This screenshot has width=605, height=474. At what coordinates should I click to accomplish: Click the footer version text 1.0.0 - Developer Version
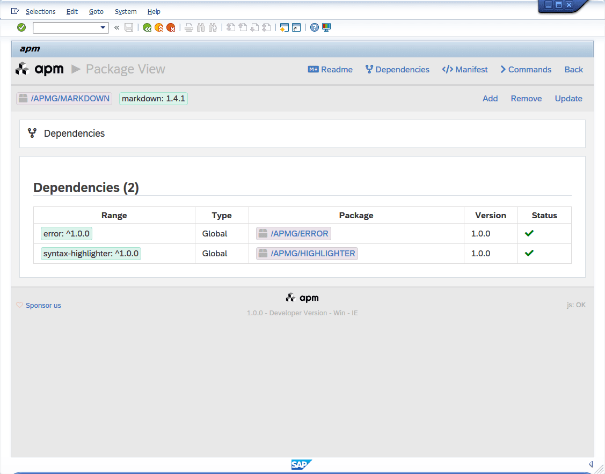[302, 313]
